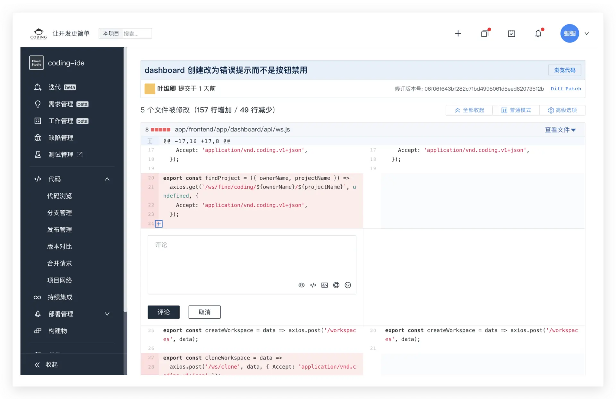Click the image upload icon in comment box

(325, 285)
